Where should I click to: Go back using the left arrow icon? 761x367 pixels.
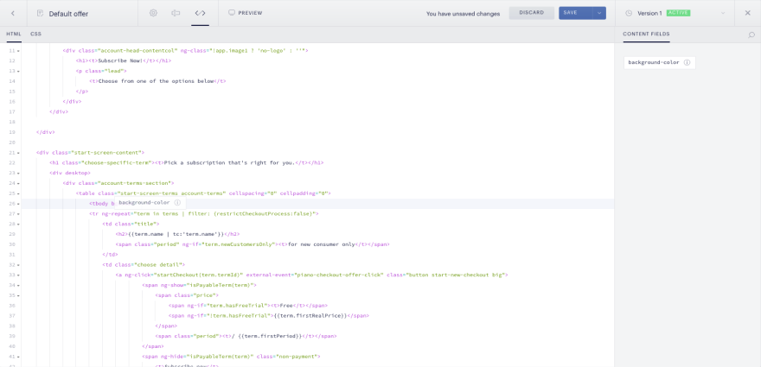[x=13, y=13]
